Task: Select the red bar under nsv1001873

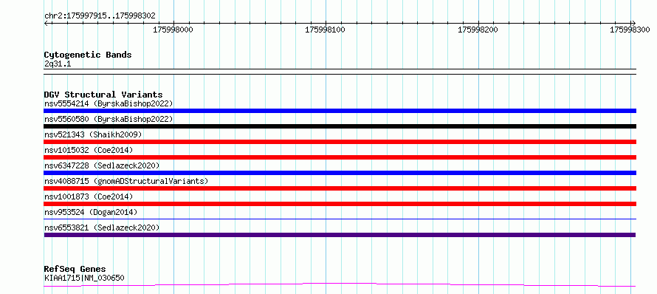Action: tap(340, 204)
